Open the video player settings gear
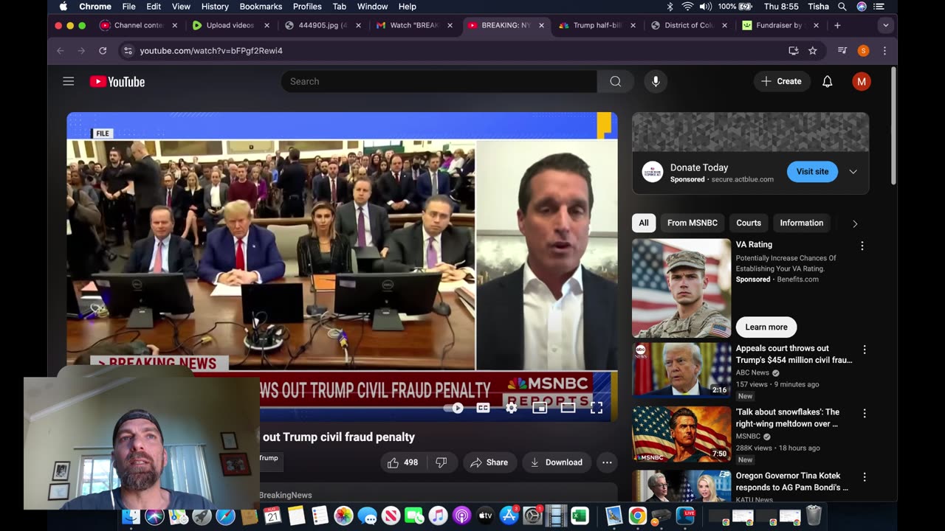Image resolution: width=945 pixels, height=531 pixels. [511, 408]
